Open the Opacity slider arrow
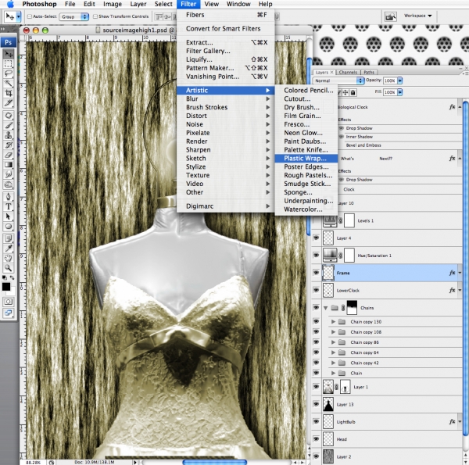The image size is (469, 465). 400,80
